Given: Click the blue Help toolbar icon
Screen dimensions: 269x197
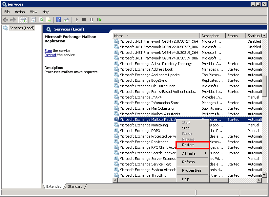Looking at the screenshot, I should [x=58, y=20].
